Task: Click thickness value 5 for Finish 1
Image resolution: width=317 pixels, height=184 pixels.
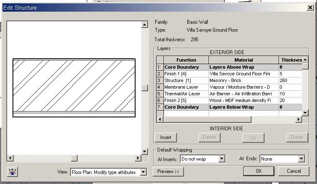Action: coord(291,74)
